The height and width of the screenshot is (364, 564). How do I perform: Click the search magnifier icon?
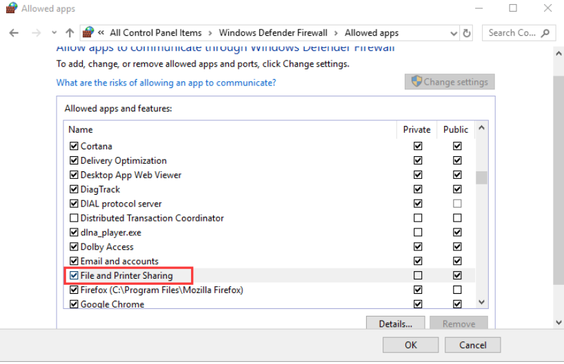tap(545, 33)
